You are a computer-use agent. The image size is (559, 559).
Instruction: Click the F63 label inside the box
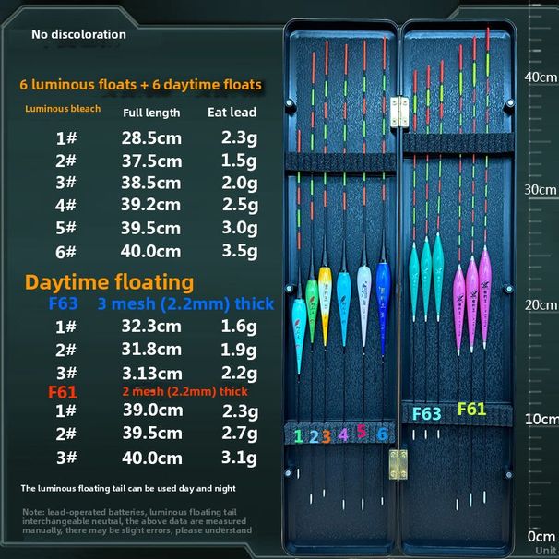426,414
